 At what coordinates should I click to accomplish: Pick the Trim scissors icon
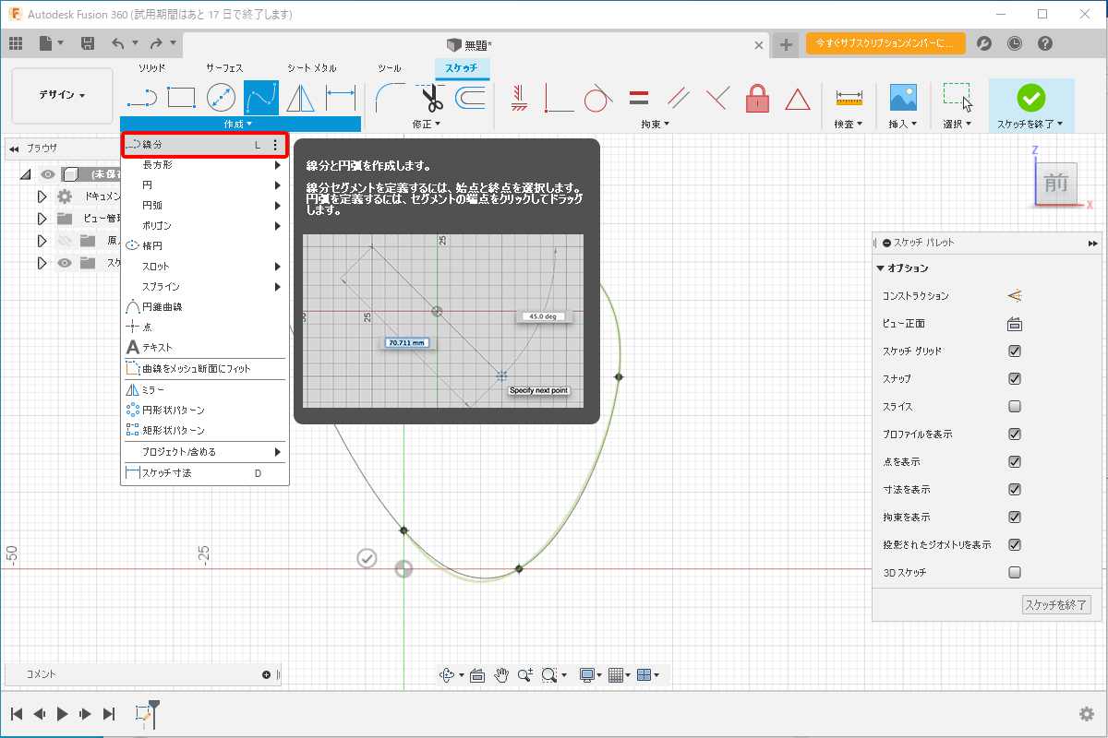[x=431, y=97]
